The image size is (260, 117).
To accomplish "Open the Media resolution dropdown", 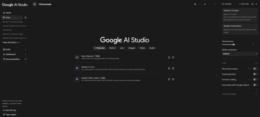I will (x=240, y=54).
